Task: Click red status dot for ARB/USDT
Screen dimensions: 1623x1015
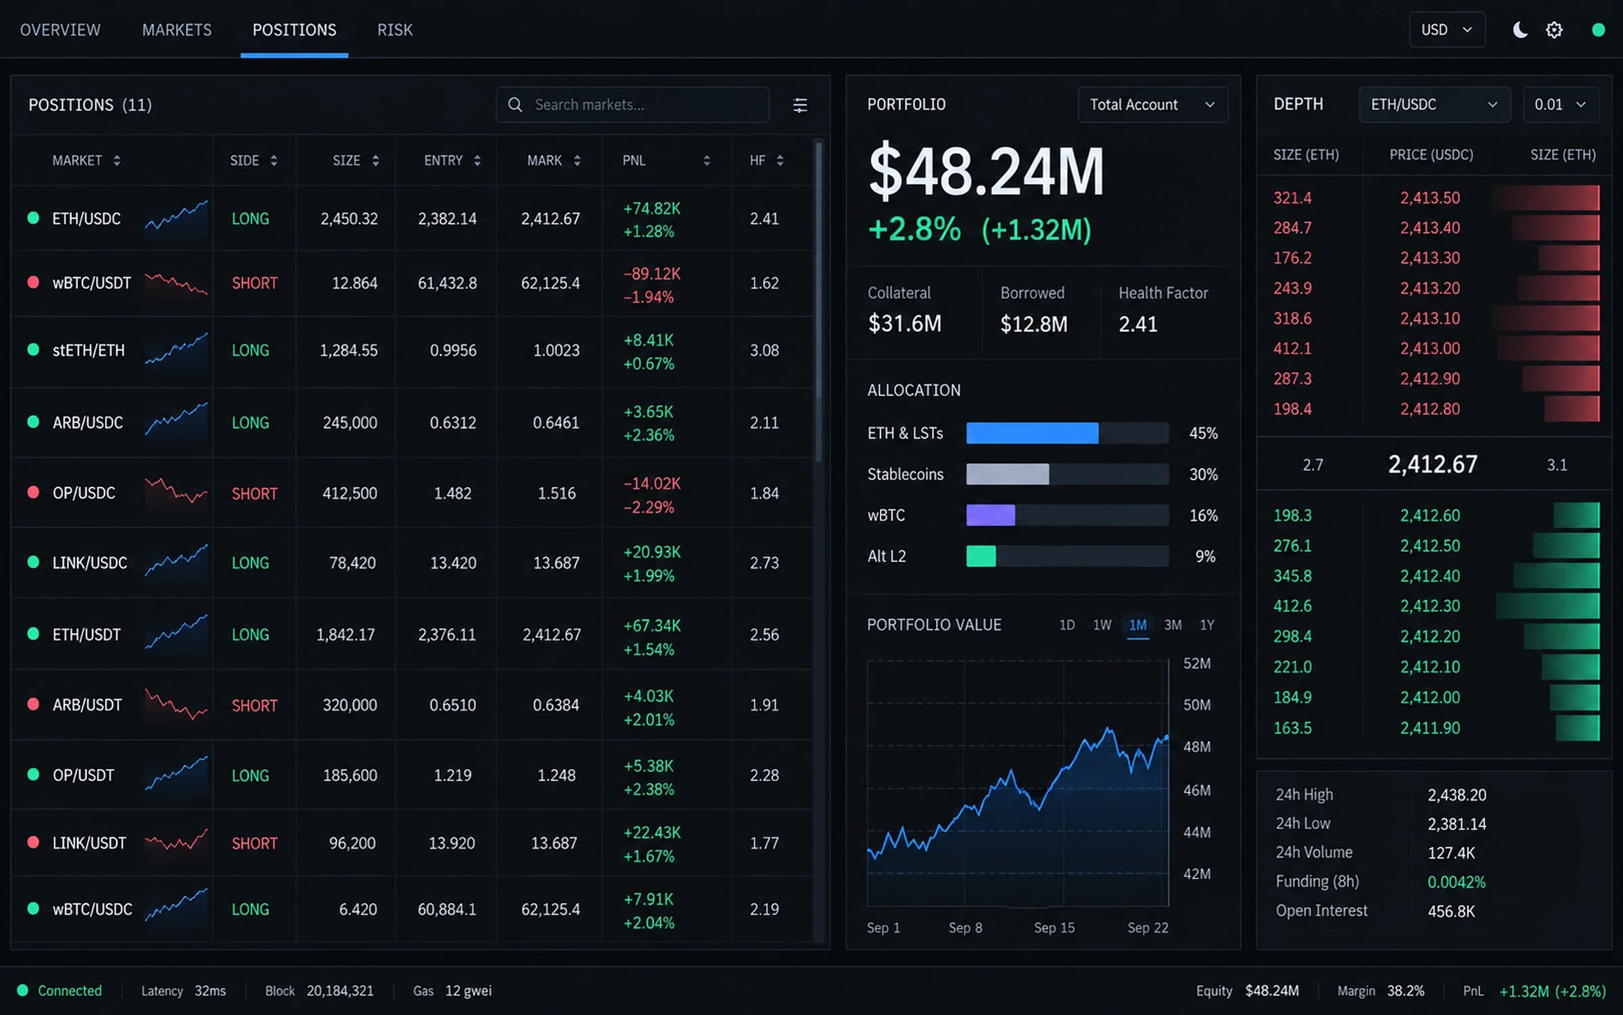Action: (x=32, y=704)
